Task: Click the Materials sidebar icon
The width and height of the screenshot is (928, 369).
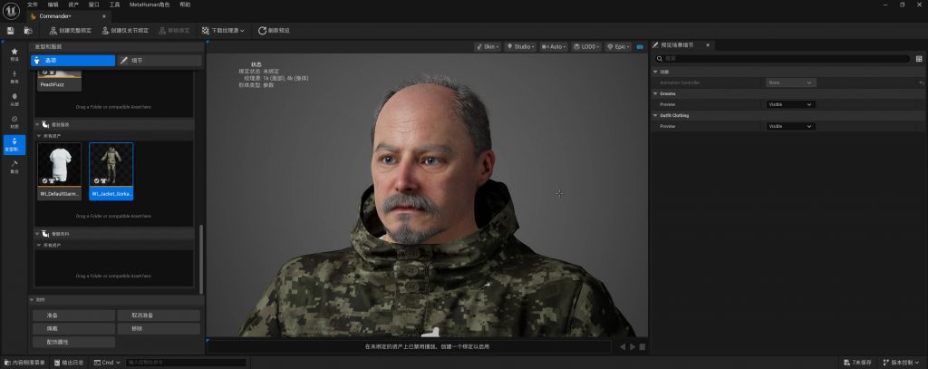Action: (14, 121)
